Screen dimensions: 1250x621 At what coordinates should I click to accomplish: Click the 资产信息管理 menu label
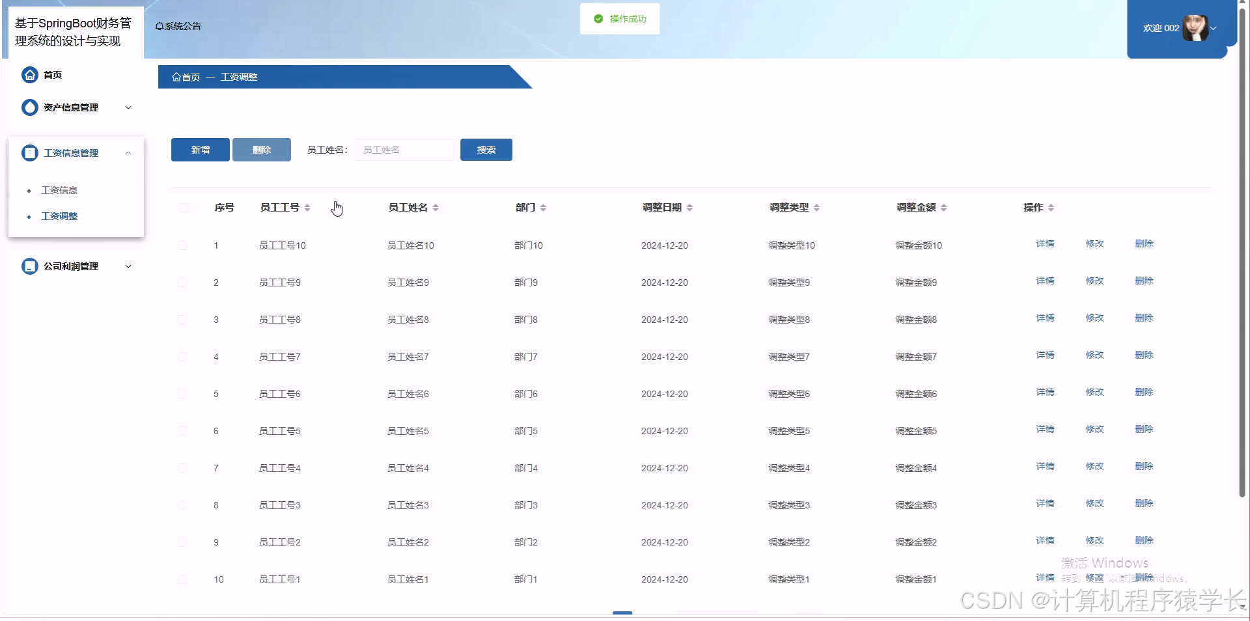[71, 107]
